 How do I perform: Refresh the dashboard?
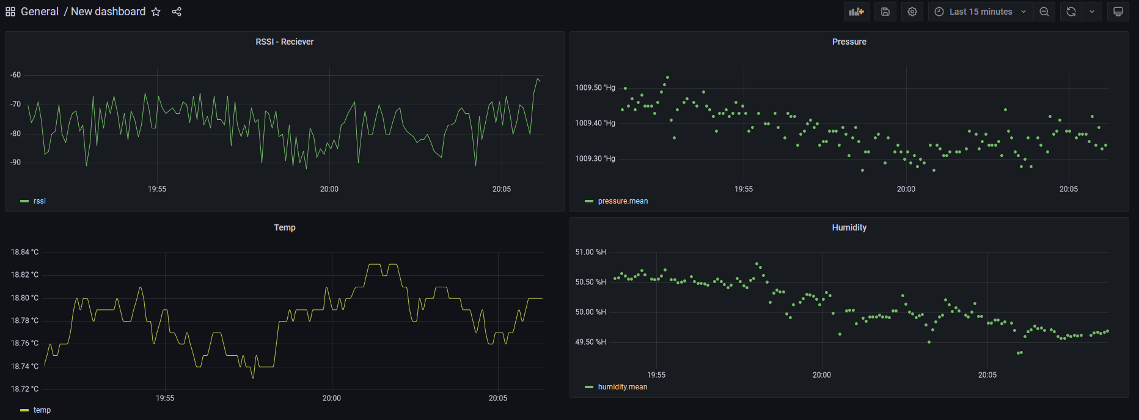tap(1071, 12)
